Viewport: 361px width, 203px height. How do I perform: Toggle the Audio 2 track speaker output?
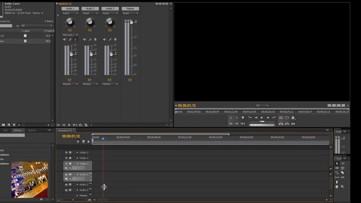67,184
